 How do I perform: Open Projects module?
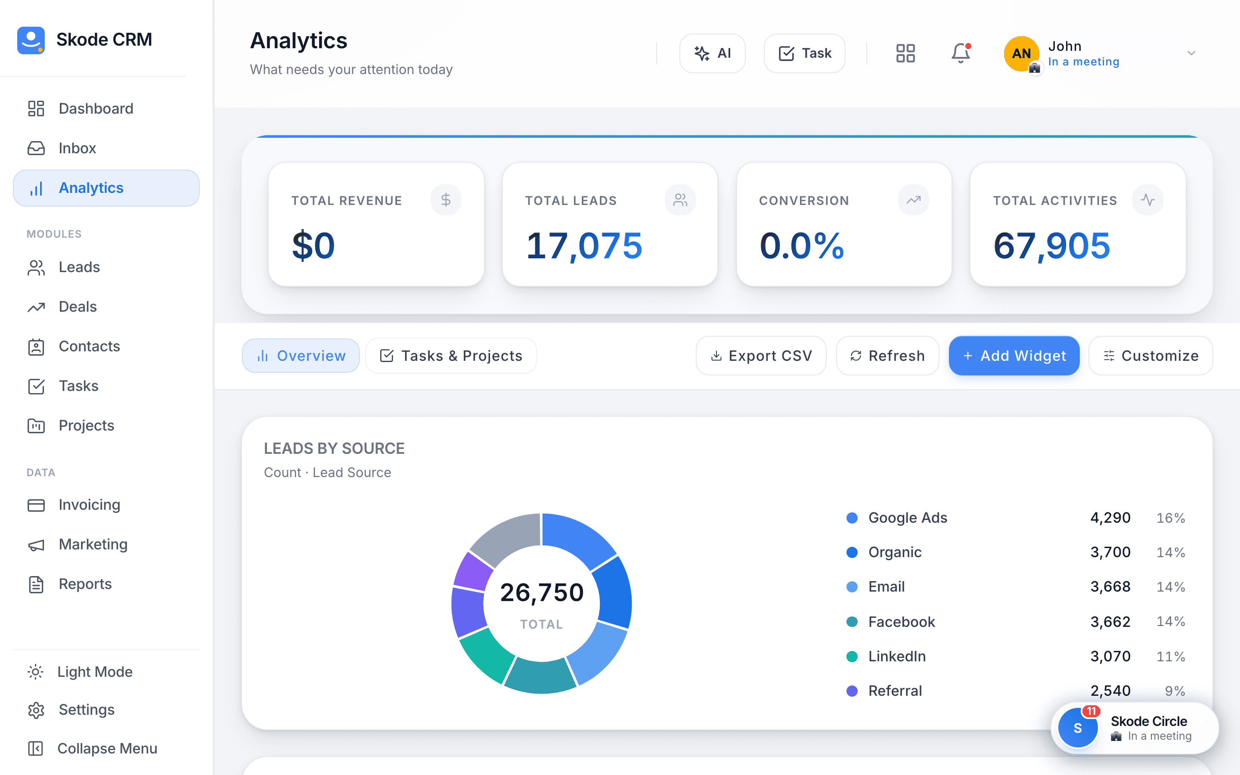[x=106, y=425]
